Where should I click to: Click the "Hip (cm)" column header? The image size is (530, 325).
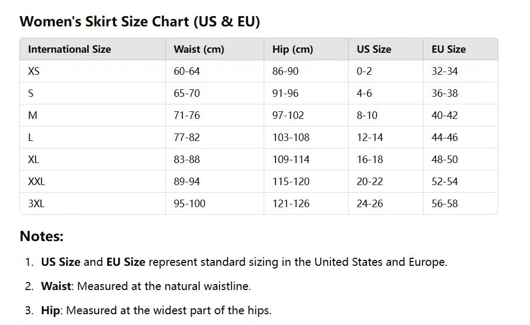tap(292, 50)
